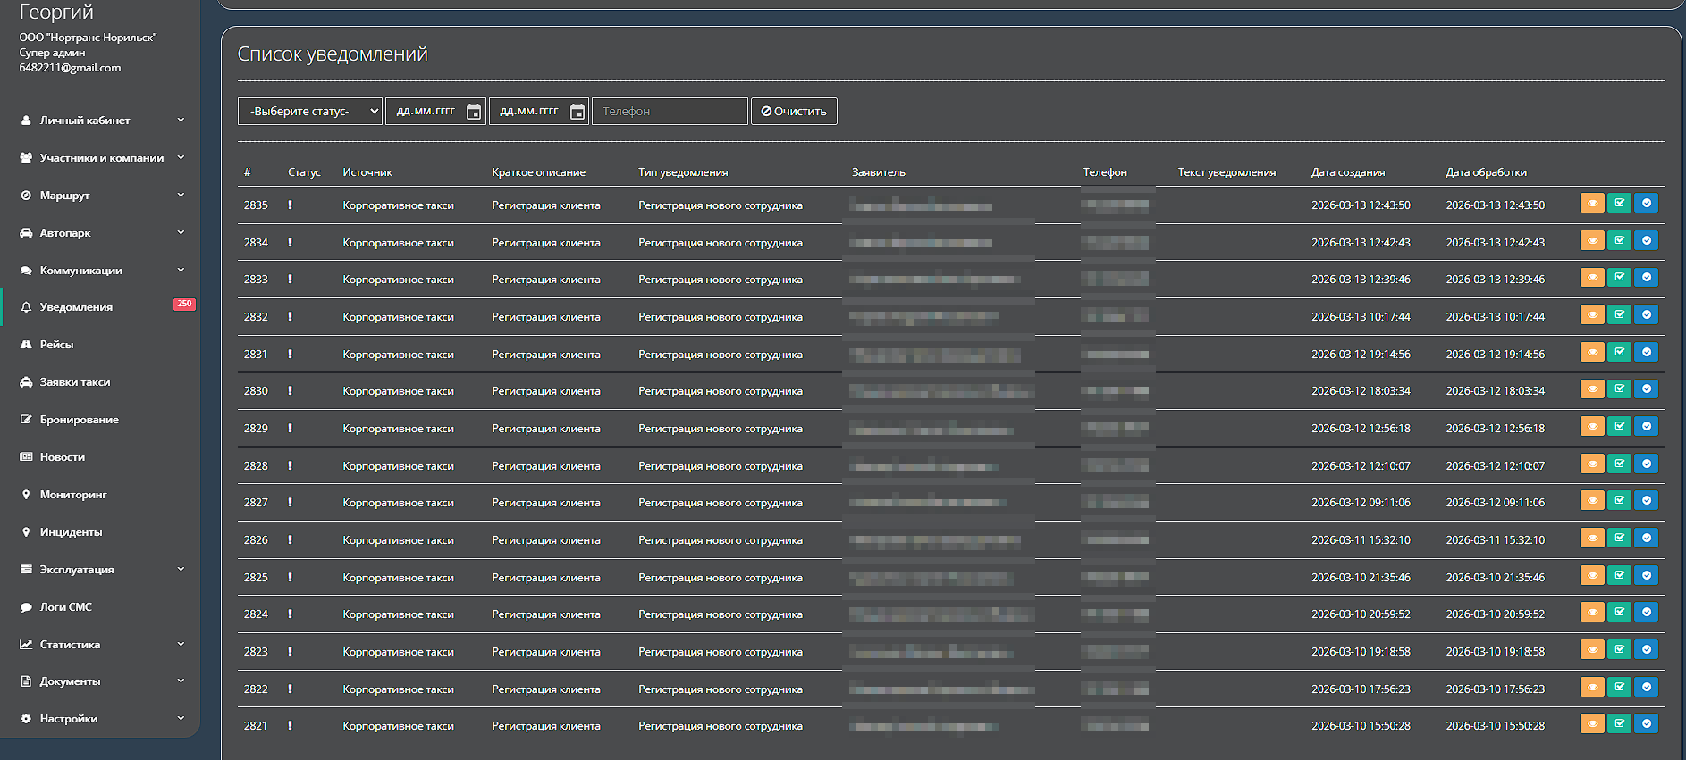This screenshot has height=760, width=1686.
Task: Click the blue circle-check icon in row 2833
Action: (x=1646, y=278)
